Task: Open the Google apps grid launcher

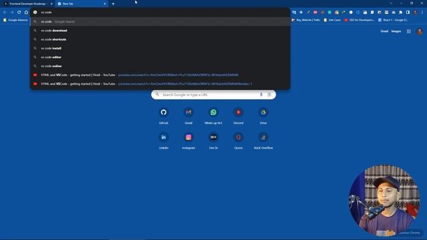Action: [x=409, y=31]
